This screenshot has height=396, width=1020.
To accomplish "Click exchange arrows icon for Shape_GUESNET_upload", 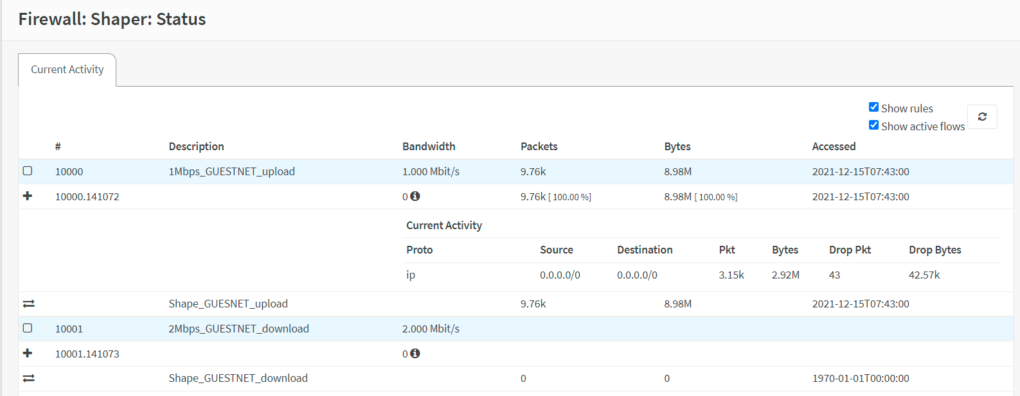I will [x=28, y=304].
